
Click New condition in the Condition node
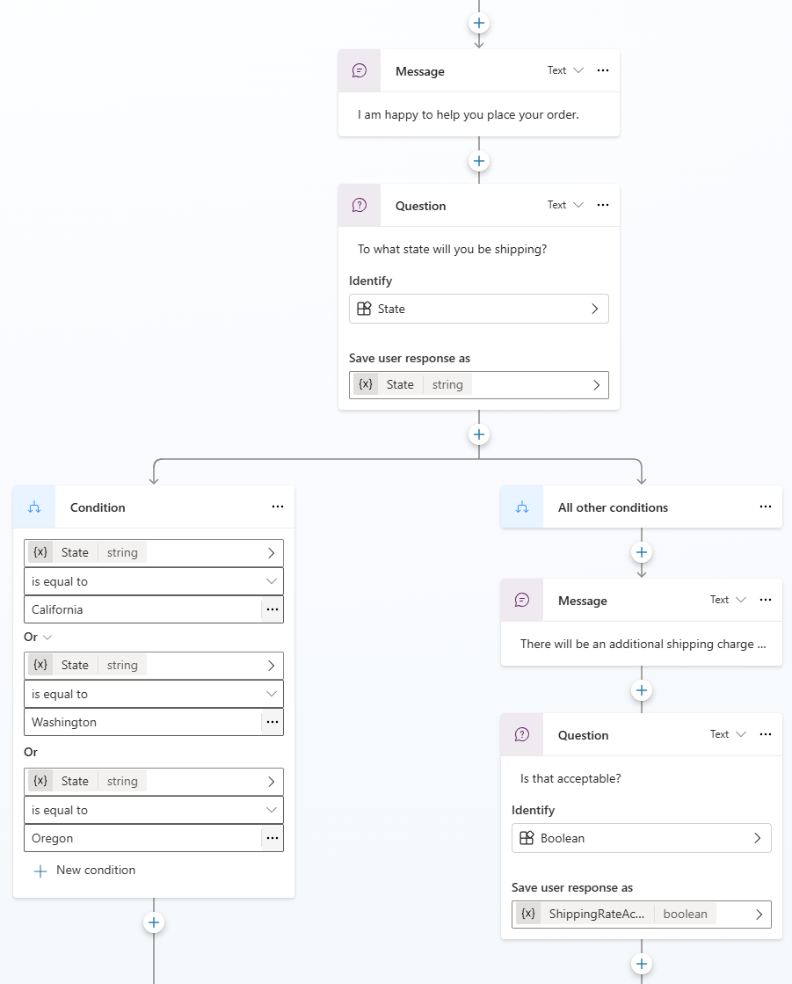pos(84,870)
